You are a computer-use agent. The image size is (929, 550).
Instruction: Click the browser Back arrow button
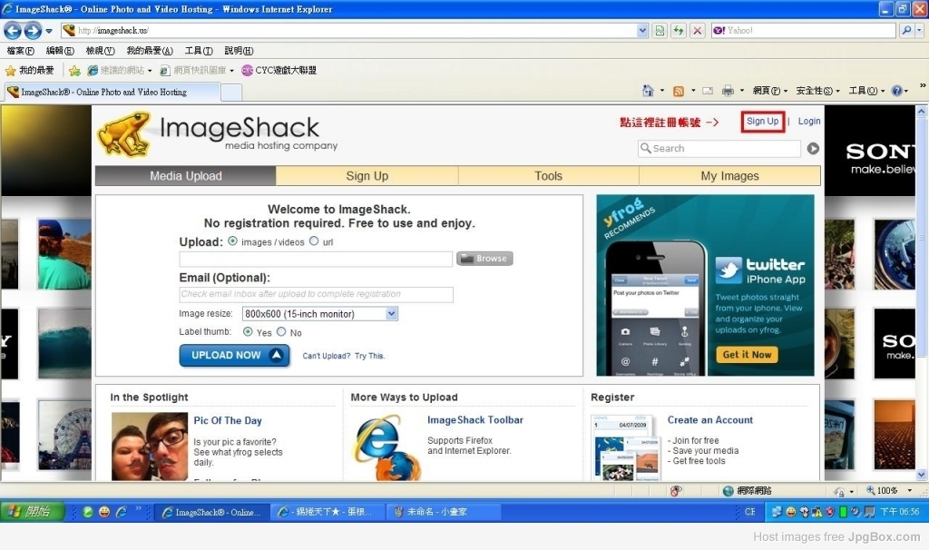pos(13,31)
